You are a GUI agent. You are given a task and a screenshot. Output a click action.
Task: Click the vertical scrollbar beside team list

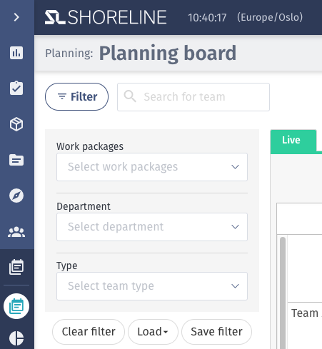coord(283,293)
